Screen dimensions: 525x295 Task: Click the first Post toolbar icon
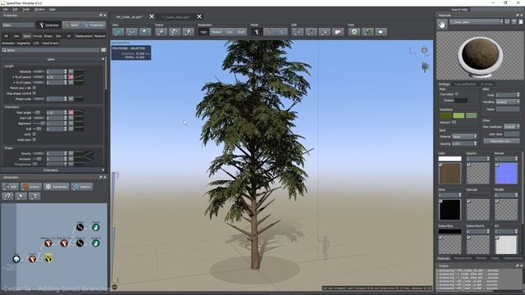[x=354, y=32]
